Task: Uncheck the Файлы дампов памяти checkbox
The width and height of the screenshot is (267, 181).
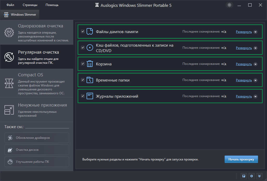Action: tap(83, 32)
